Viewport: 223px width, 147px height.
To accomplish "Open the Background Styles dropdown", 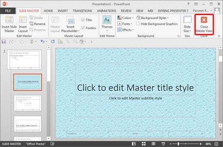I will (x=152, y=18).
